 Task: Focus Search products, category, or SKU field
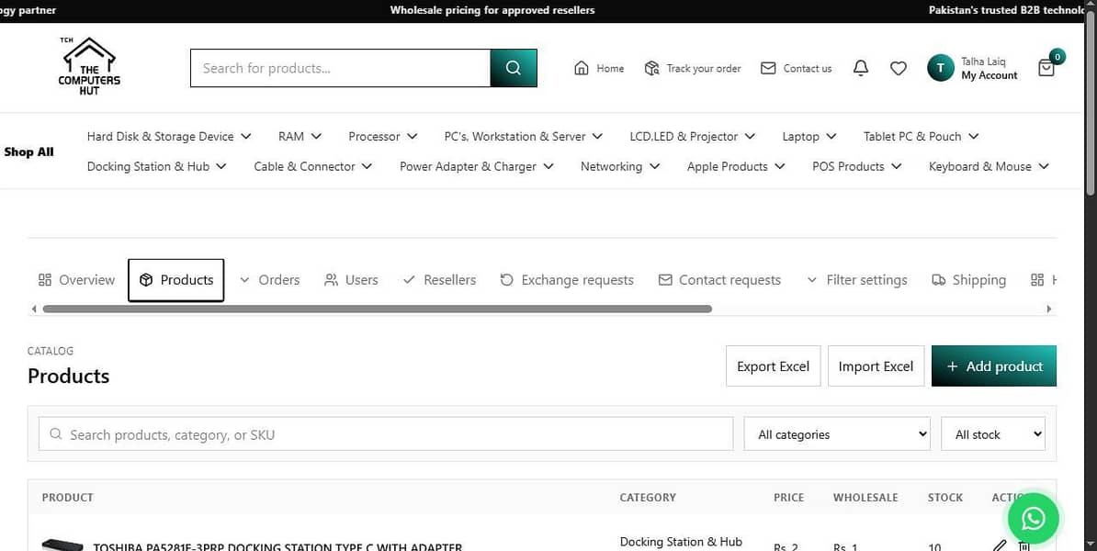(386, 434)
